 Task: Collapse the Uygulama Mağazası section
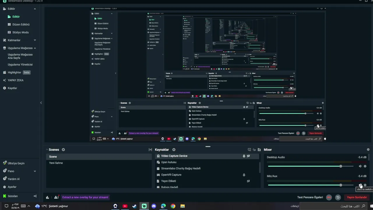click(x=35, y=48)
